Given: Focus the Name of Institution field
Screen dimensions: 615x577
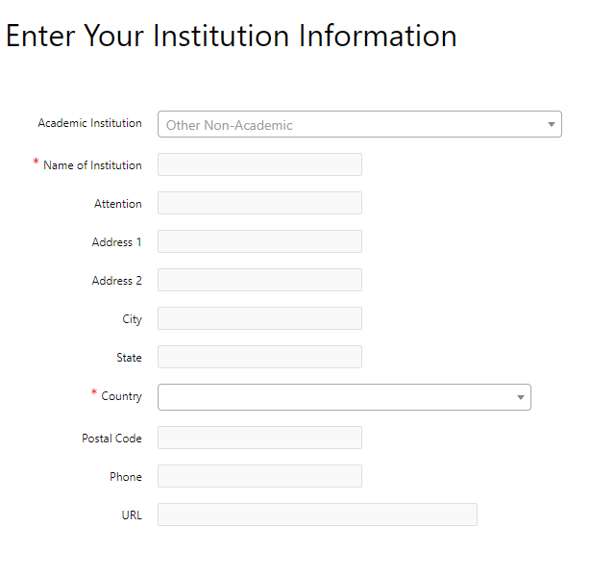Looking at the screenshot, I should pyautogui.click(x=259, y=164).
